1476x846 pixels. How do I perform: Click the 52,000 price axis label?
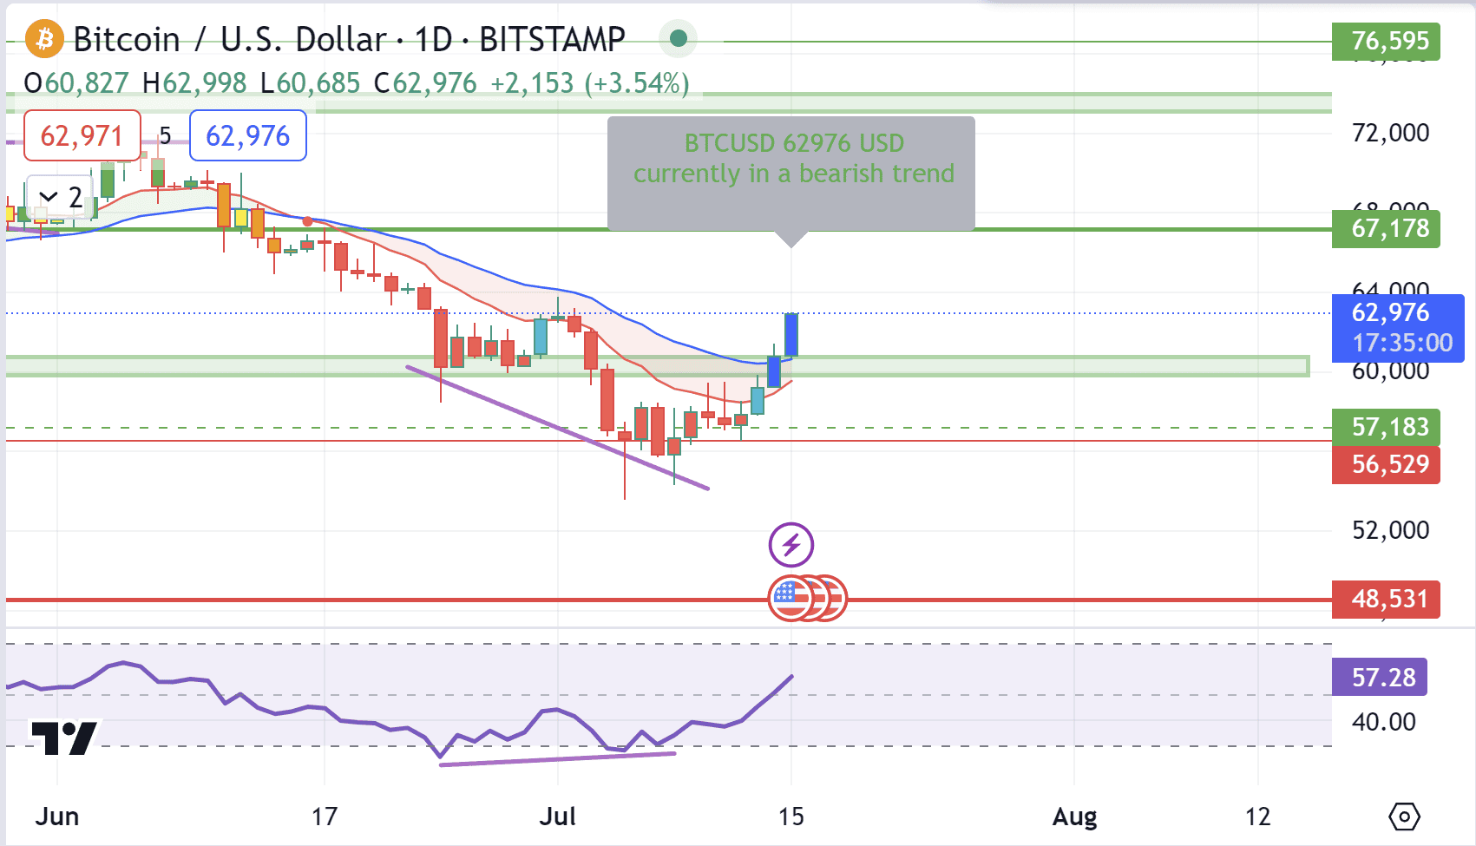tap(1390, 530)
